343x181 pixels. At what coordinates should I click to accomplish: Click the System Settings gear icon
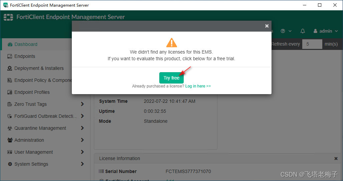(10, 164)
